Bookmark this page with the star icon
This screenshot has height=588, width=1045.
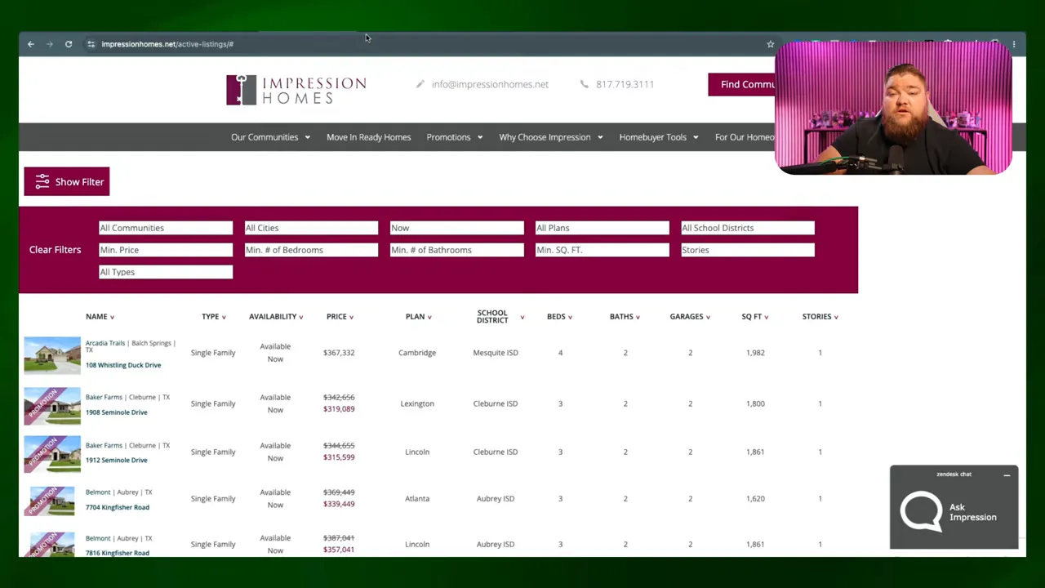point(770,44)
